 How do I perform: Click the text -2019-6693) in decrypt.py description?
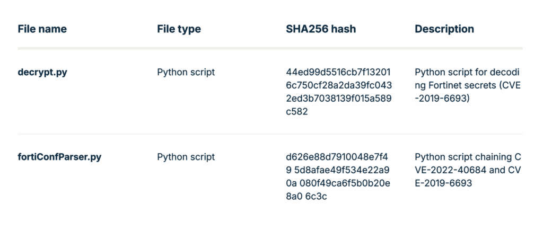441,99
